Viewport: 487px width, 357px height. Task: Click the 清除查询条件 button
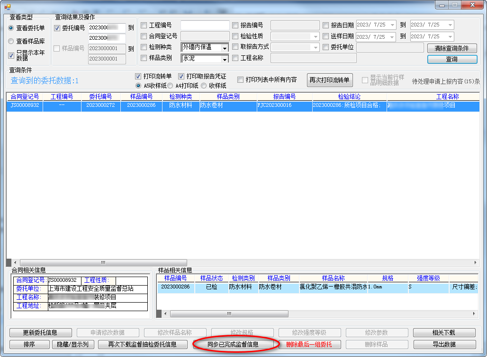coord(451,49)
